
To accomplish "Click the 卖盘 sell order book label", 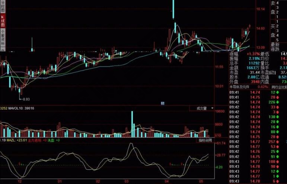I will (272, 7).
